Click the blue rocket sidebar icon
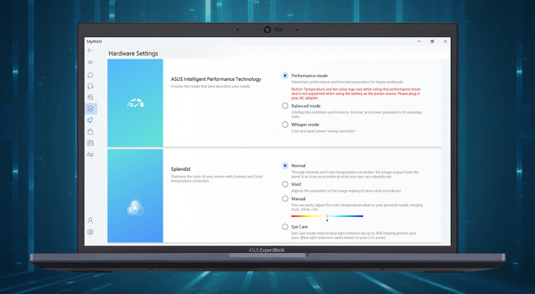 click(90, 120)
